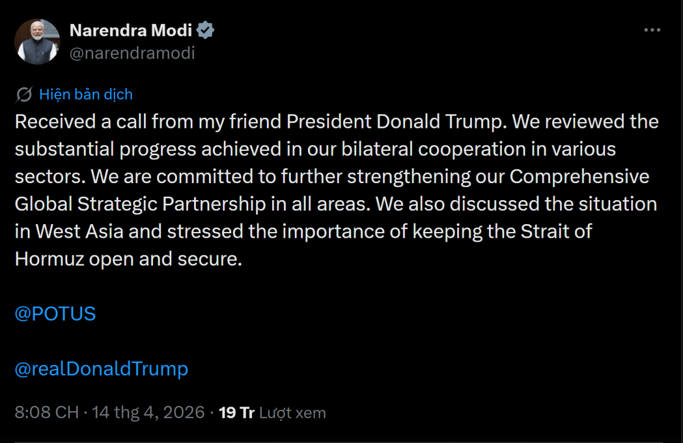This screenshot has height=443, width=683.
Task: Show translation via 'Hiện bản dịch'
Action: pyautogui.click(x=85, y=94)
